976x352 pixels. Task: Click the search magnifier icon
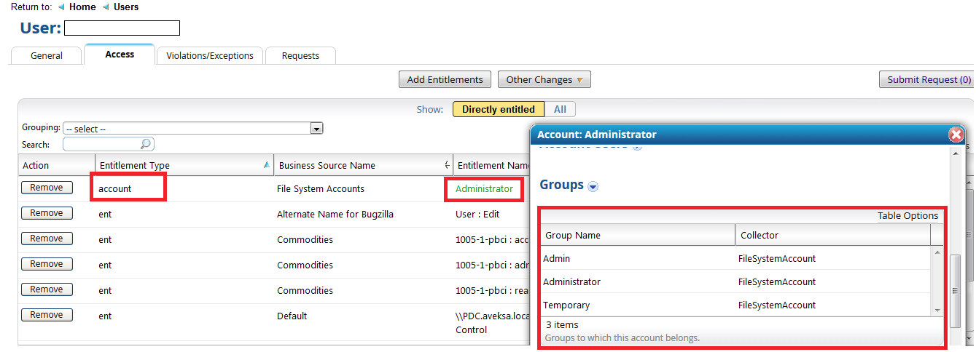point(146,144)
